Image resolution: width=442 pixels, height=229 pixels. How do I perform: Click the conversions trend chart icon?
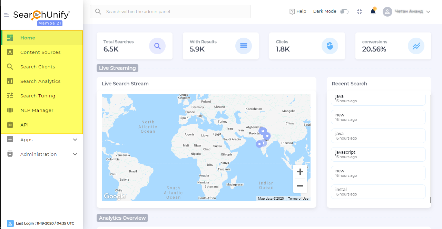[416, 46]
